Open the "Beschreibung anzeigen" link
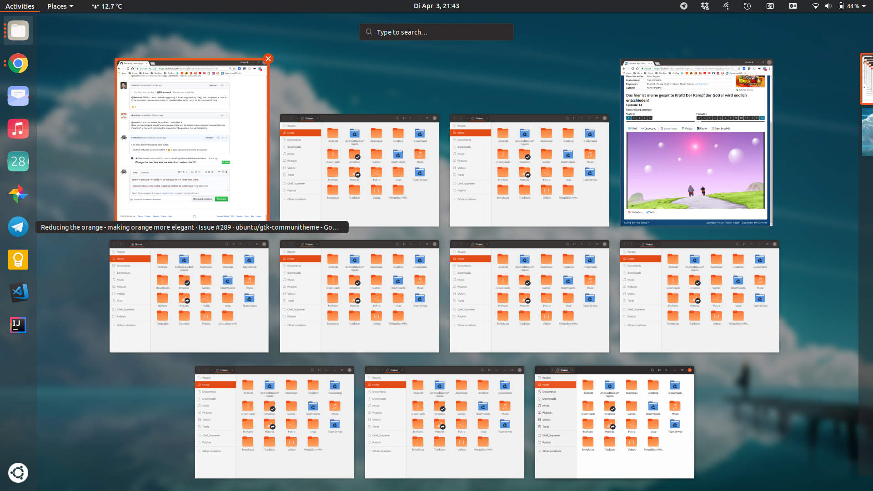The image size is (873, 491). 639,110
